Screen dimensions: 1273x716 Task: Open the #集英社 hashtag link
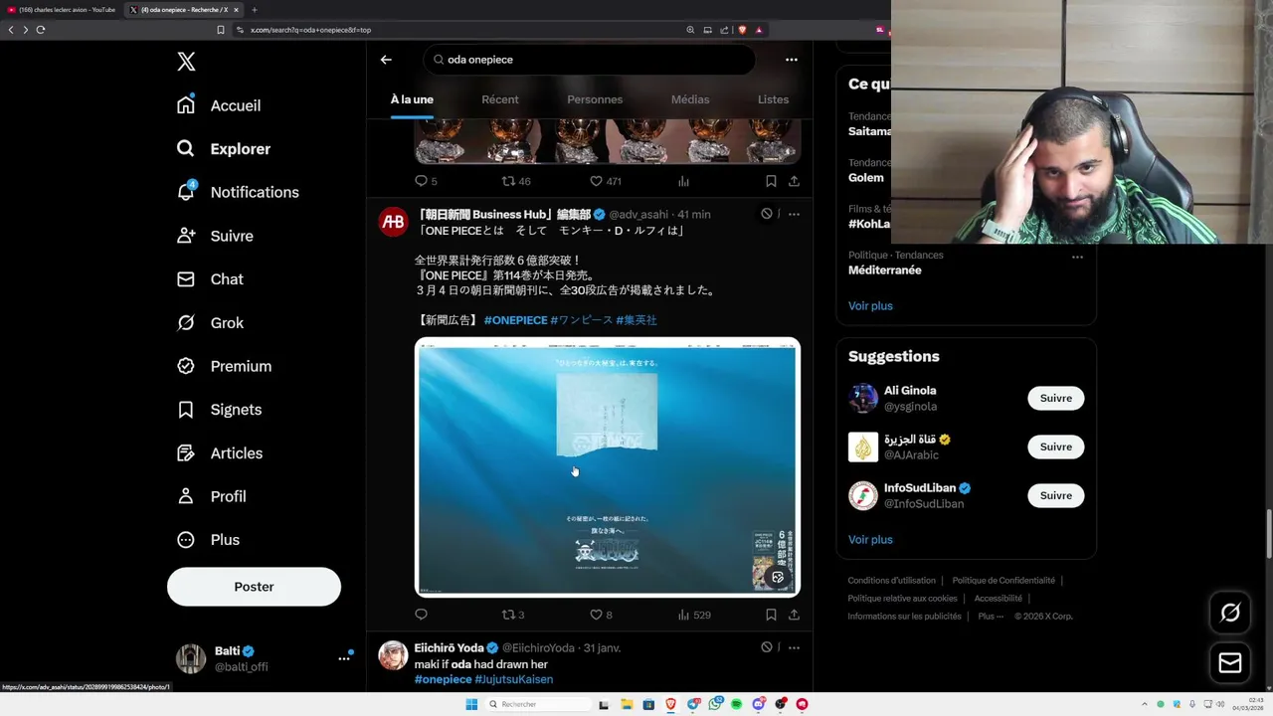[636, 320]
